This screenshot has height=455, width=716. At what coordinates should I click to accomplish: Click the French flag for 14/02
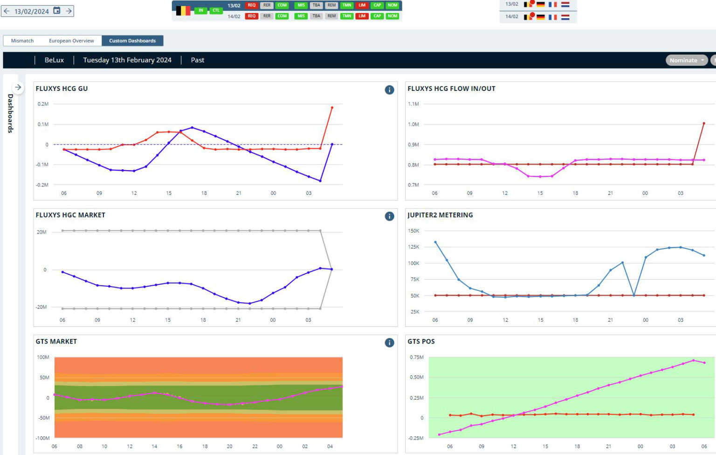[x=552, y=17]
